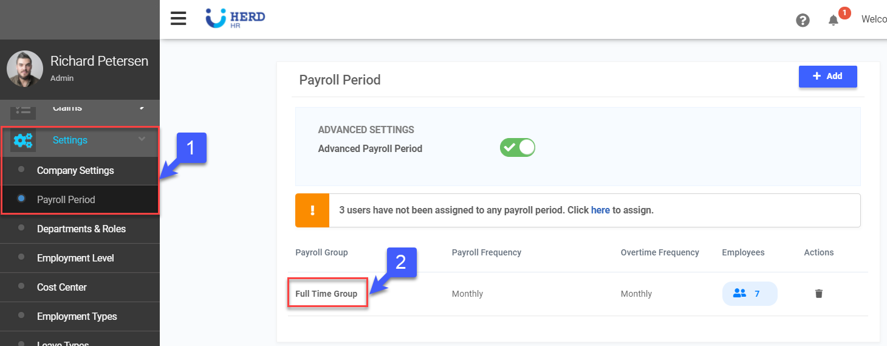This screenshot has height=346, width=887.
Task: Collapse the Settings menu chevron
Action: (142, 139)
